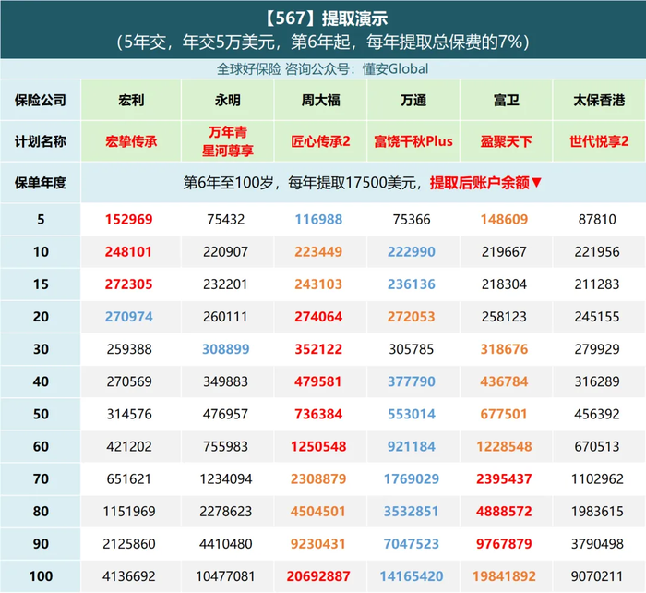Click the red cell 352122

[x=318, y=349]
